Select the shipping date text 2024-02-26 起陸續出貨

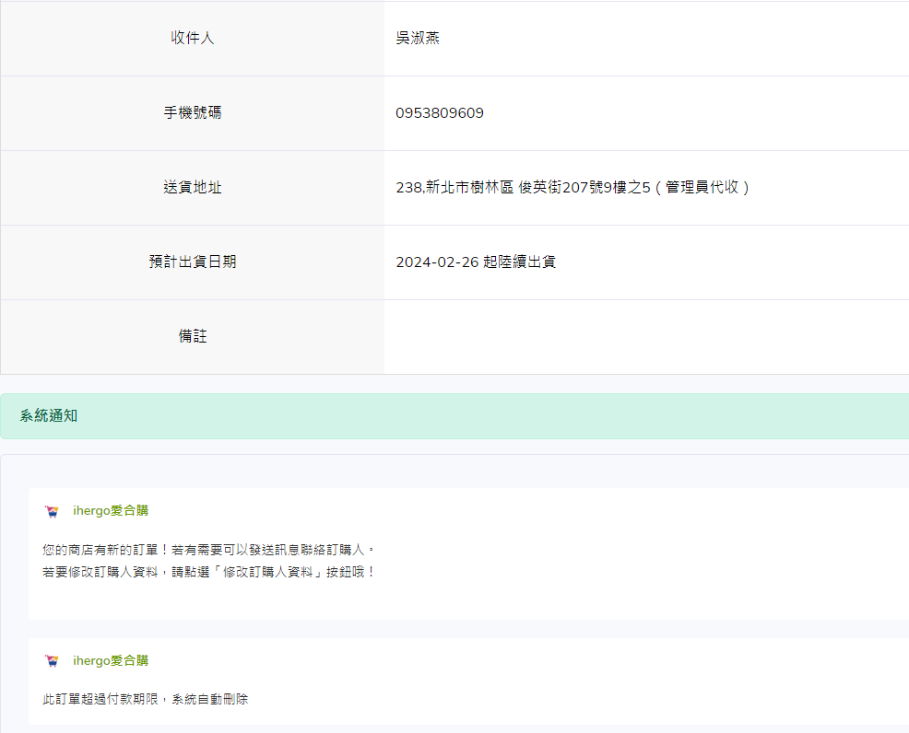tap(476, 262)
